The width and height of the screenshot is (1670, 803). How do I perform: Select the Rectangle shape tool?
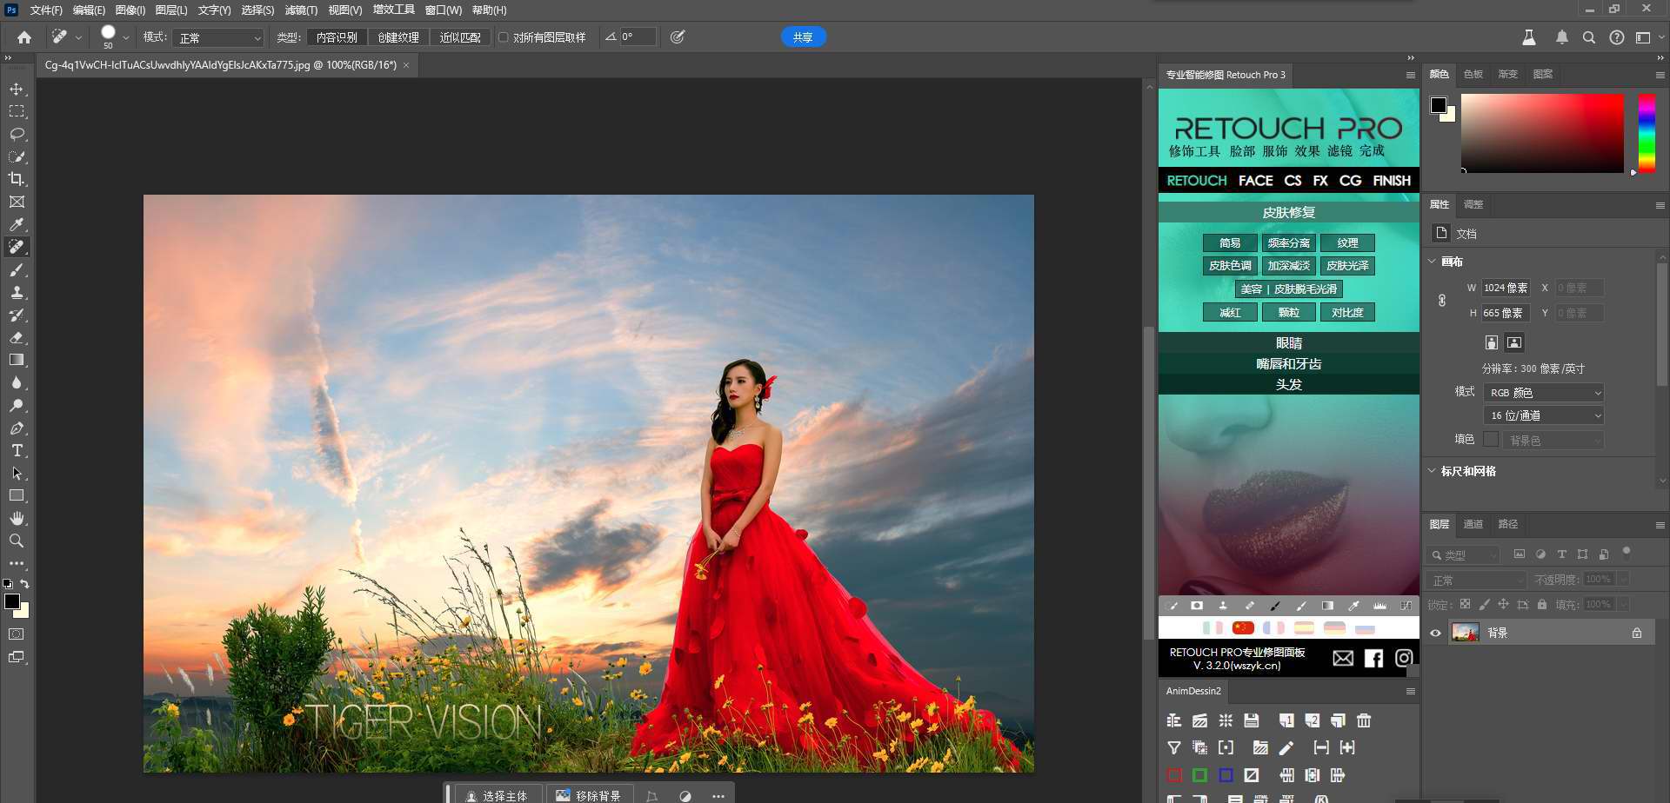pos(17,495)
